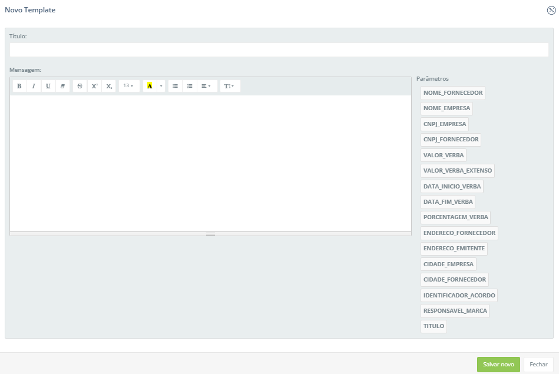Open the font size 13 dropdown
Screen dimensions: 559x374
coord(128,86)
